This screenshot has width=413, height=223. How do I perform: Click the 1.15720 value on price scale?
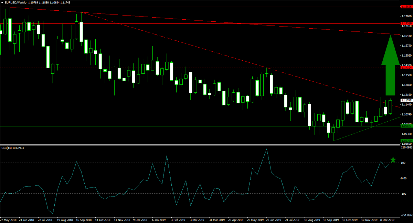click(x=406, y=45)
